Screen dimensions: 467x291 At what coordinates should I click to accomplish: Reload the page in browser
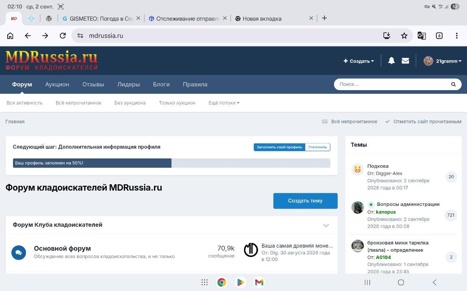pyautogui.click(x=62, y=36)
